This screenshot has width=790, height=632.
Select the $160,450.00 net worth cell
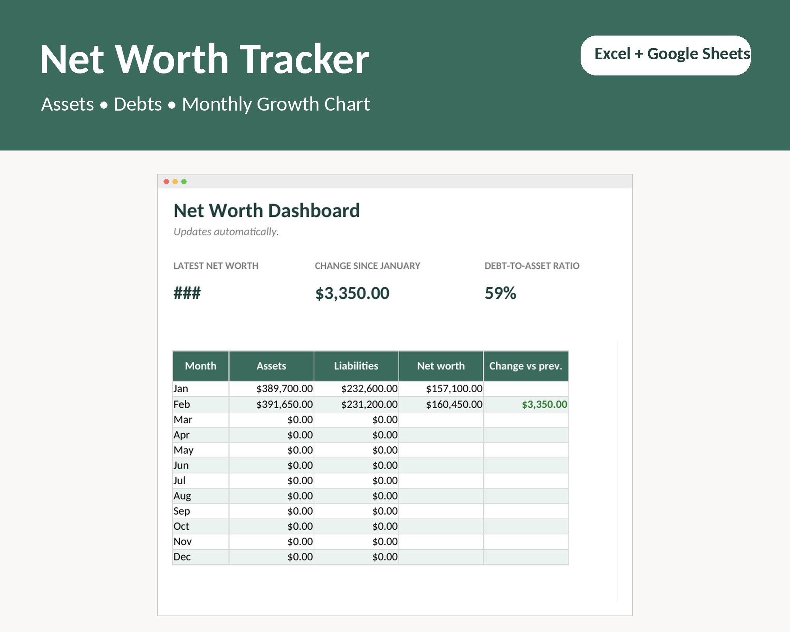click(x=441, y=404)
